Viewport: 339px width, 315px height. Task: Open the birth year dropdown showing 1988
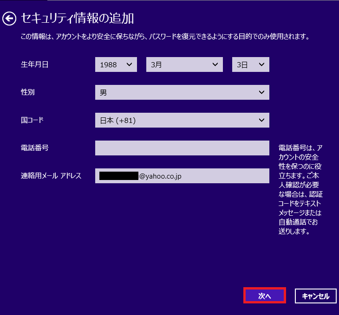click(x=116, y=64)
